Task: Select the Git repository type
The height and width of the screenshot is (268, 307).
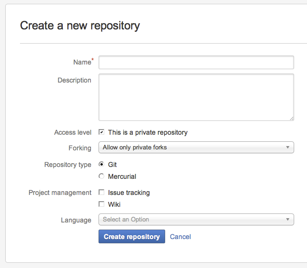Action: click(101, 165)
